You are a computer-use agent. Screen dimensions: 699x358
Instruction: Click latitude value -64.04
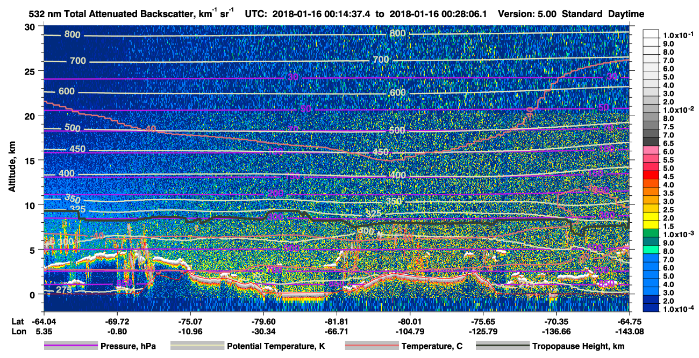point(45,322)
